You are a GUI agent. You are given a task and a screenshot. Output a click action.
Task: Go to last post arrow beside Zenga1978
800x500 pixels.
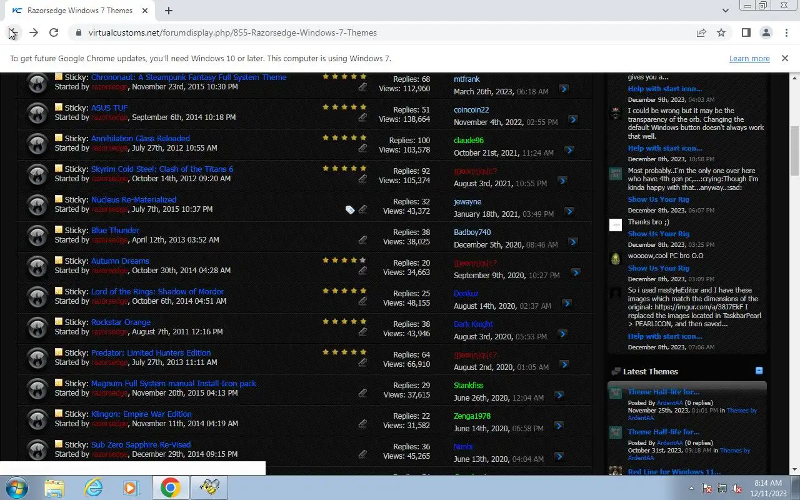(558, 426)
